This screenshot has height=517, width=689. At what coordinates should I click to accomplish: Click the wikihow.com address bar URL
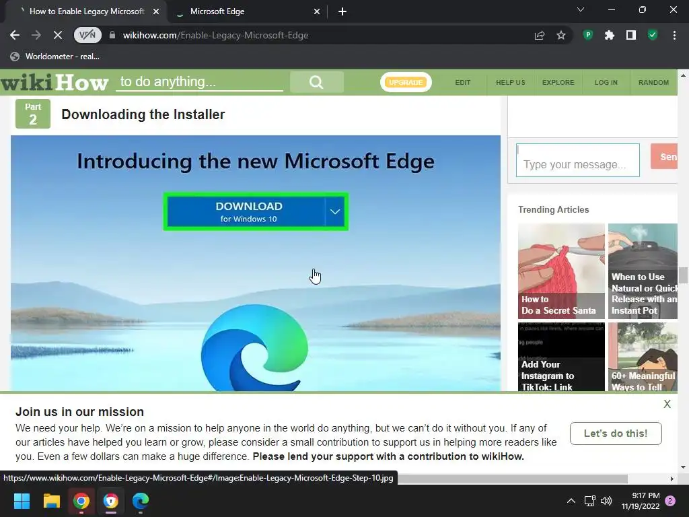[215, 35]
